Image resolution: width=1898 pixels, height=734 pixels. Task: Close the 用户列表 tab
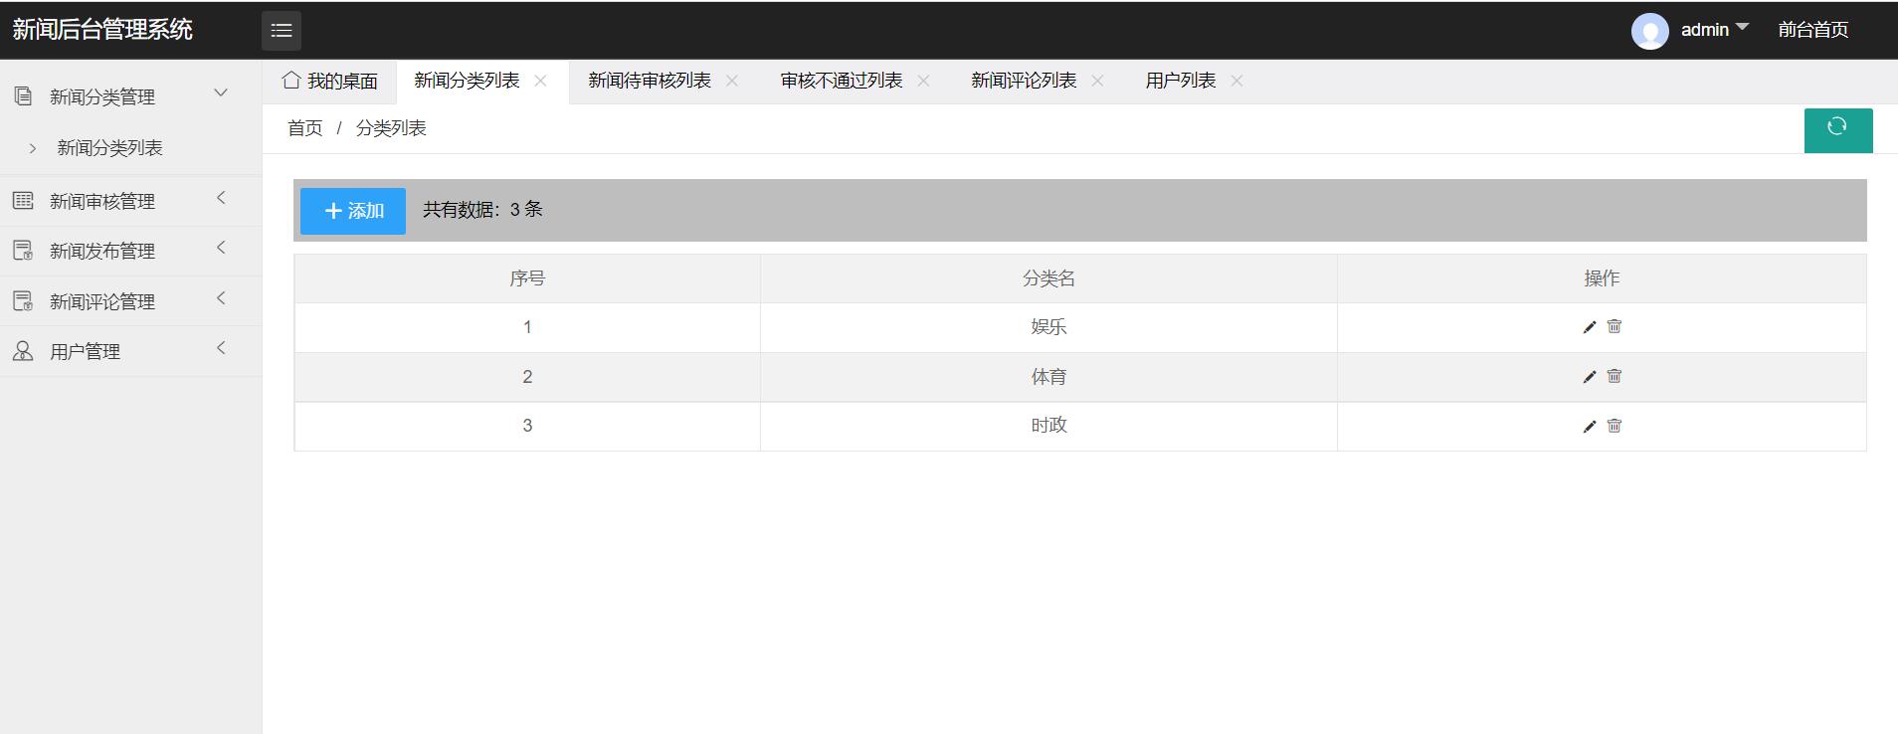[1236, 81]
